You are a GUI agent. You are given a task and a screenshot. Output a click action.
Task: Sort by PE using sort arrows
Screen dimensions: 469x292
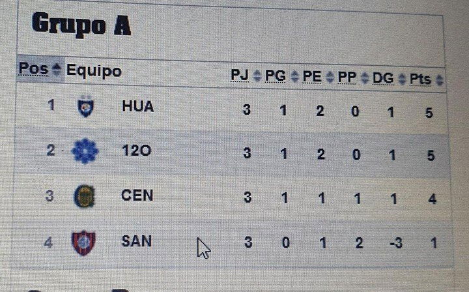330,77
